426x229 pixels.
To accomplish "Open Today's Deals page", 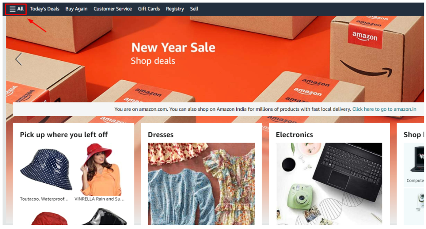I will tap(45, 9).
